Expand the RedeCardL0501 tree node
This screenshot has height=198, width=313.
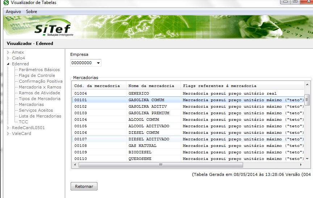[x=8, y=128]
